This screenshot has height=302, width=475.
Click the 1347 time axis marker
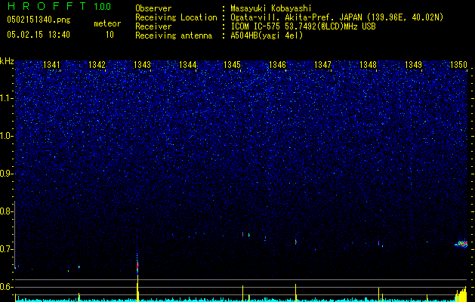pyautogui.click(x=323, y=65)
